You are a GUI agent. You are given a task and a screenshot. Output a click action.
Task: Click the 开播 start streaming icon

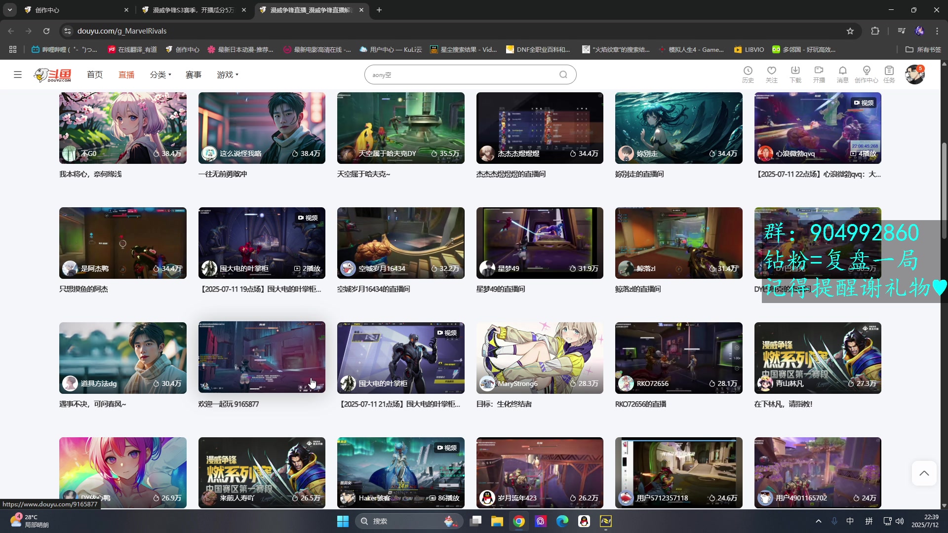click(819, 75)
